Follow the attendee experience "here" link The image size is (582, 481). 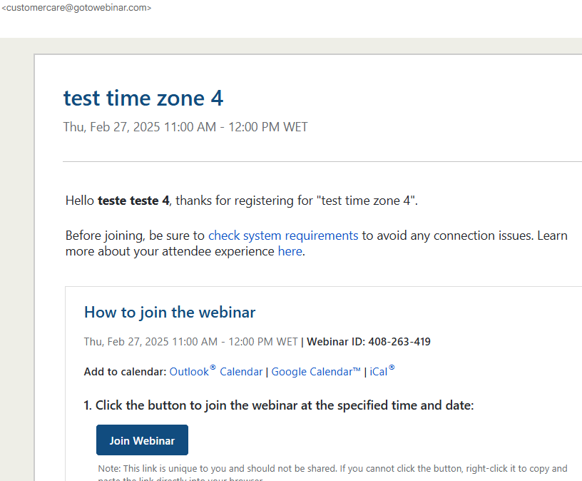[x=290, y=251]
